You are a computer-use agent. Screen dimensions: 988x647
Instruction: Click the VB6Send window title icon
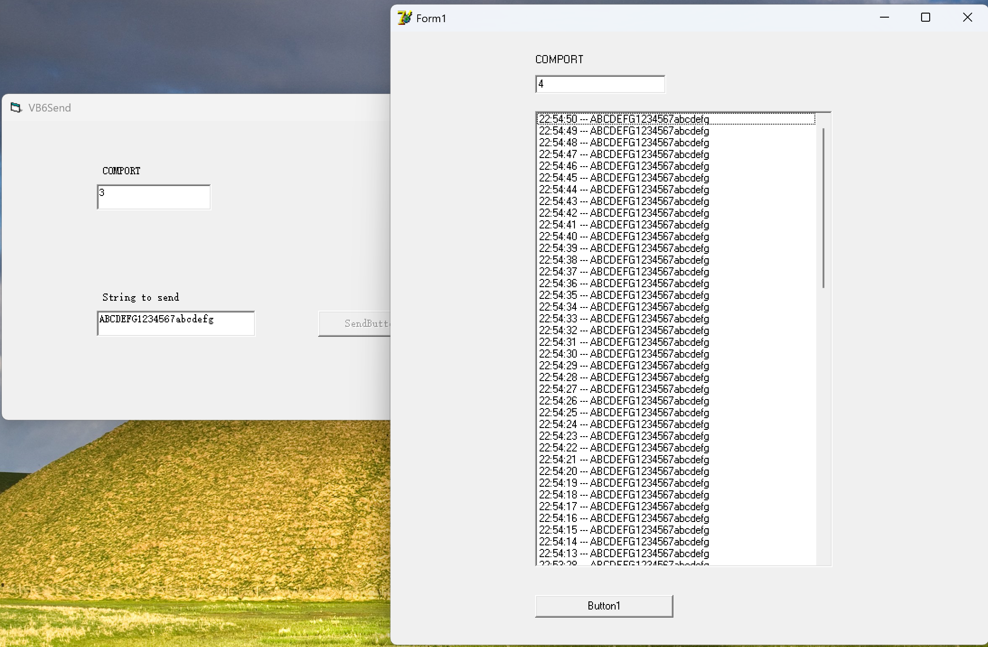tap(16, 107)
